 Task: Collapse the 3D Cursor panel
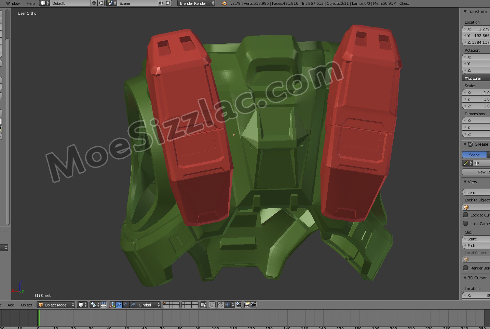(x=465, y=278)
